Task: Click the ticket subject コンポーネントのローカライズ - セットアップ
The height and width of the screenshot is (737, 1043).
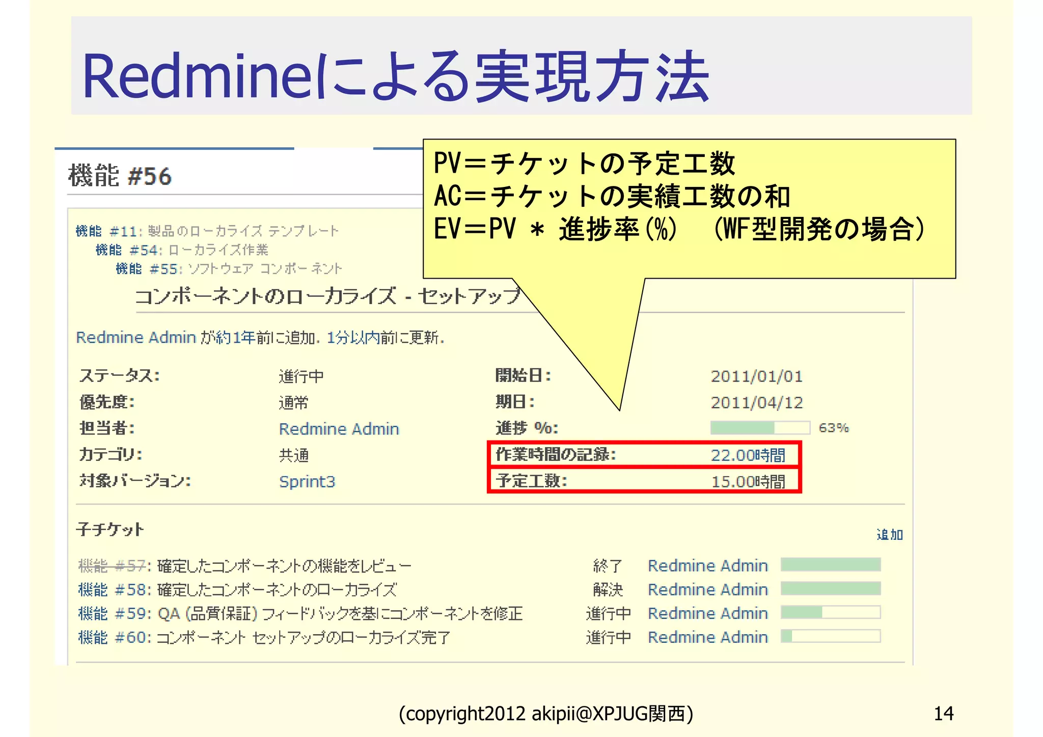Action: tap(328, 296)
